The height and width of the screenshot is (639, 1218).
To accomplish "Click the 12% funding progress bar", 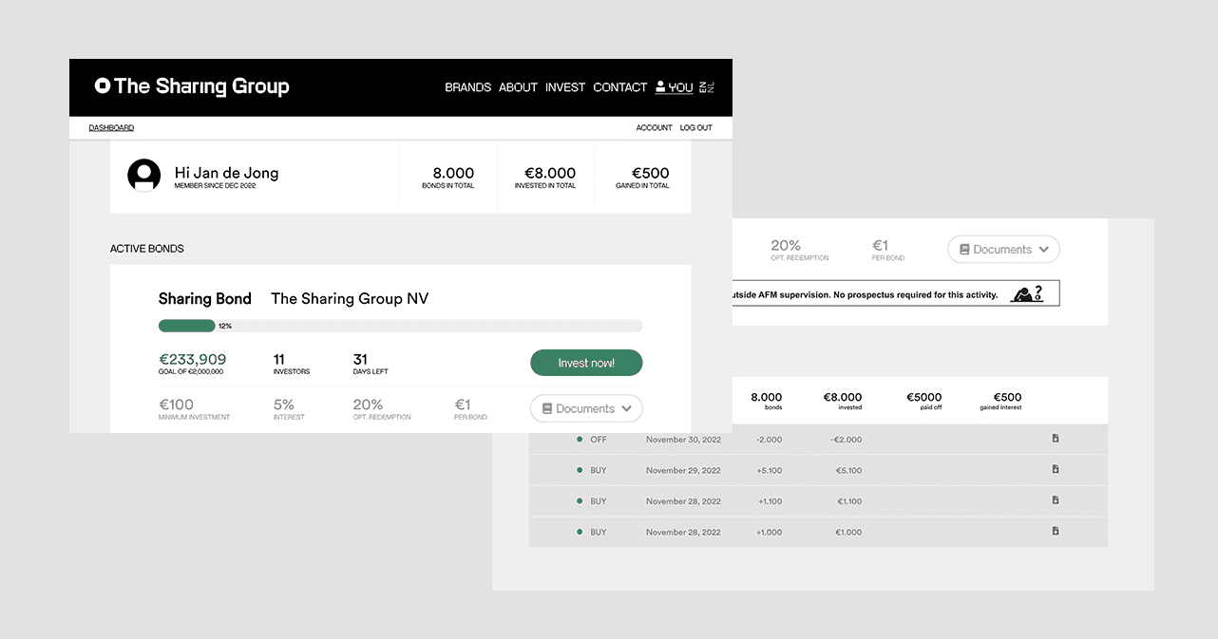I will [400, 326].
